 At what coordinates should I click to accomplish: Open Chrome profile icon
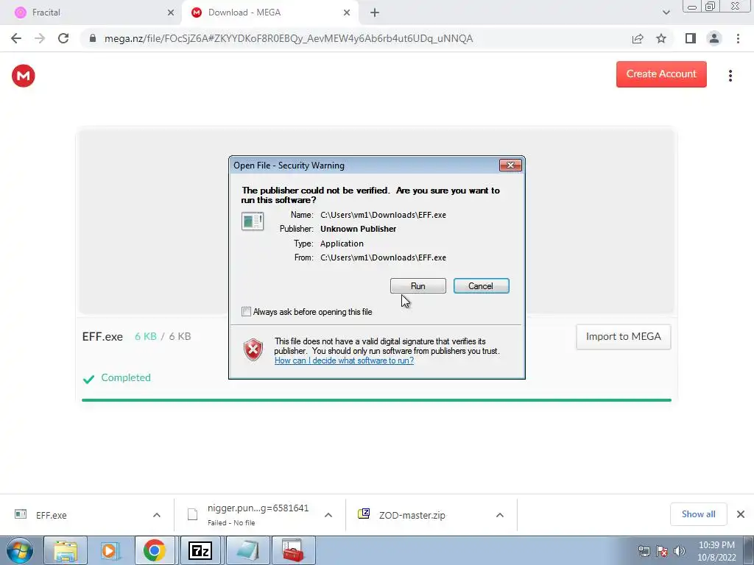point(714,38)
